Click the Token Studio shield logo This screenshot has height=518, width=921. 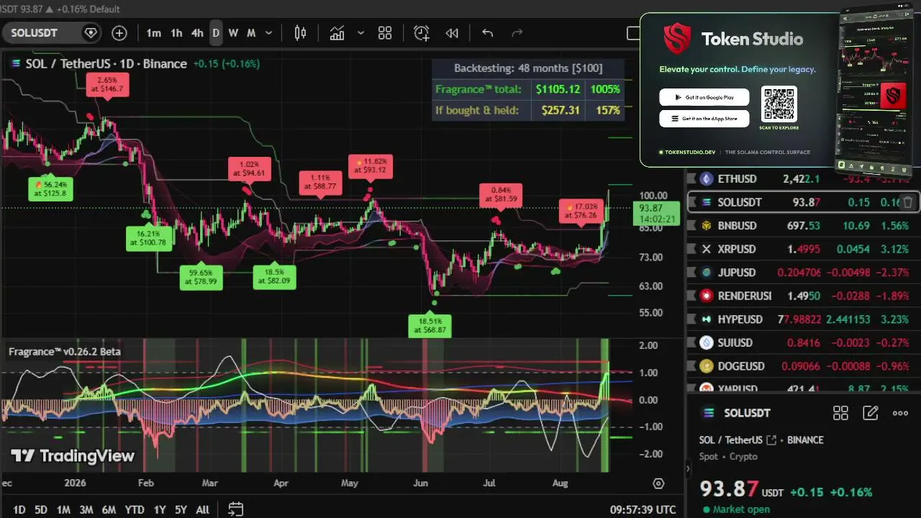click(677, 39)
